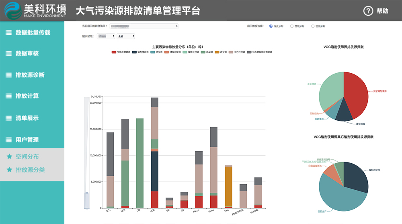Click list icon beside 排放源诊断
The height and width of the screenshot is (224, 402).
point(8,75)
